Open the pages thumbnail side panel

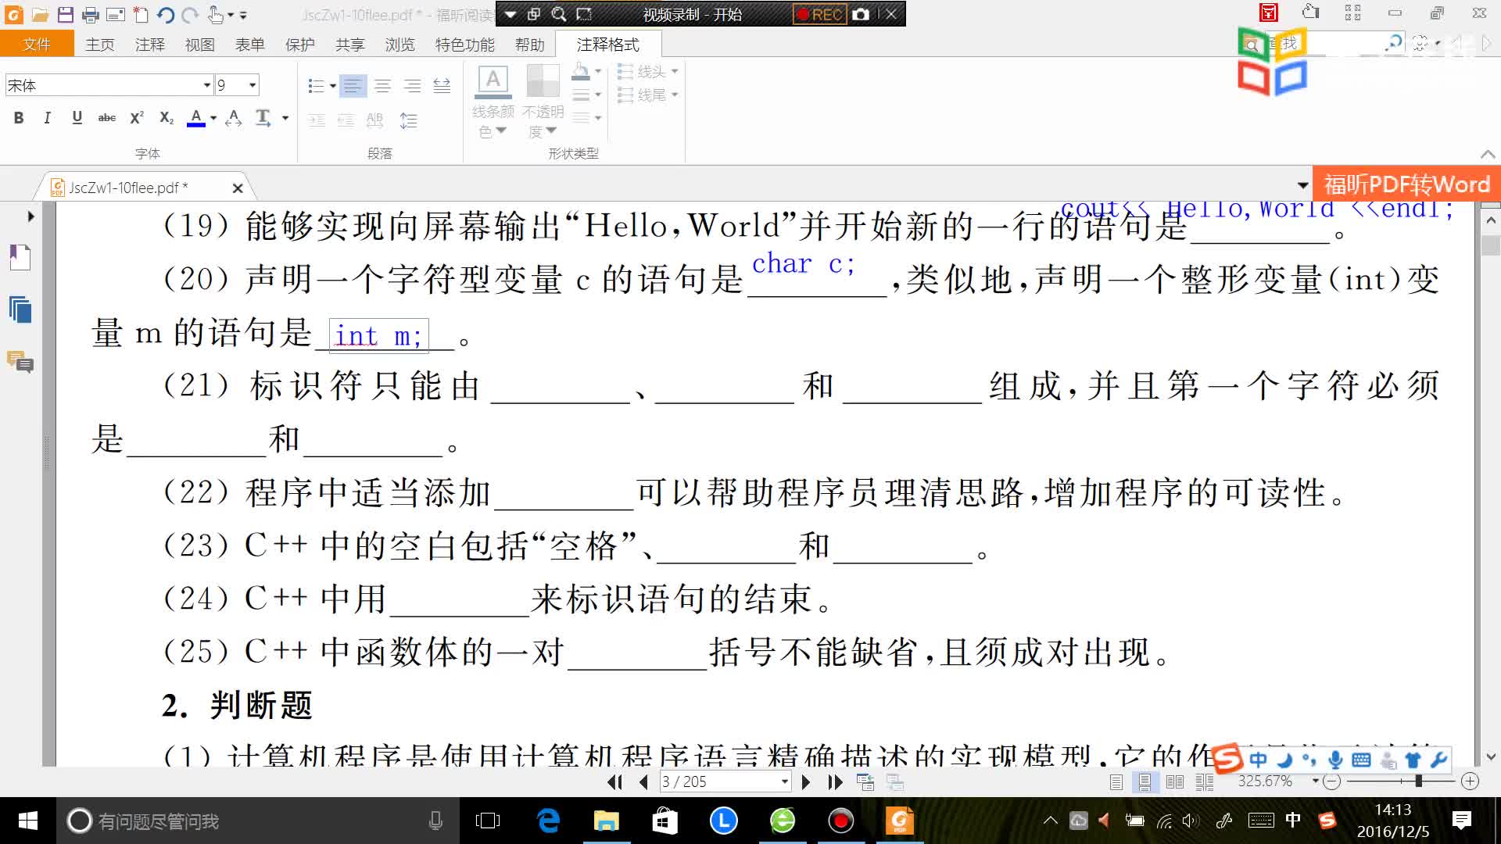point(20,309)
